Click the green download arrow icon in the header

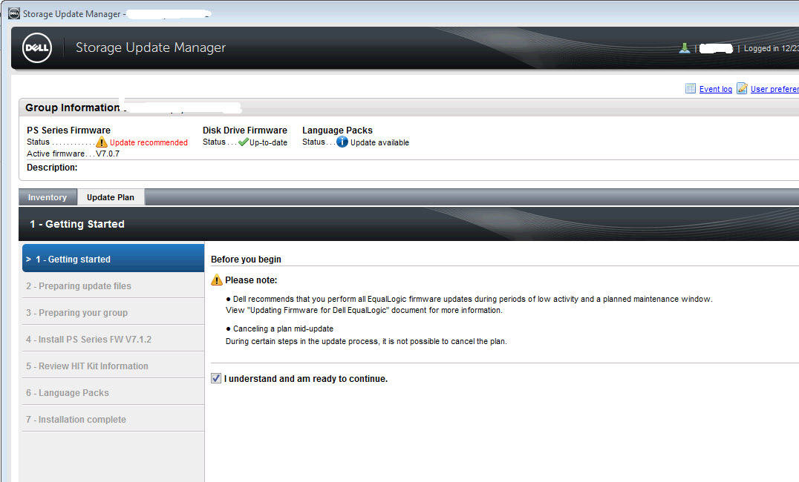[685, 48]
